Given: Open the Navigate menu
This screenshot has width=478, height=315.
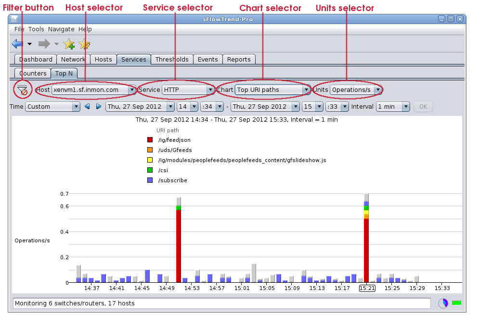Looking at the screenshot, I should [61, 29].
